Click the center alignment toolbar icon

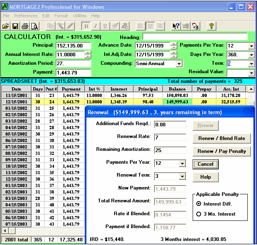pos(150,26)
